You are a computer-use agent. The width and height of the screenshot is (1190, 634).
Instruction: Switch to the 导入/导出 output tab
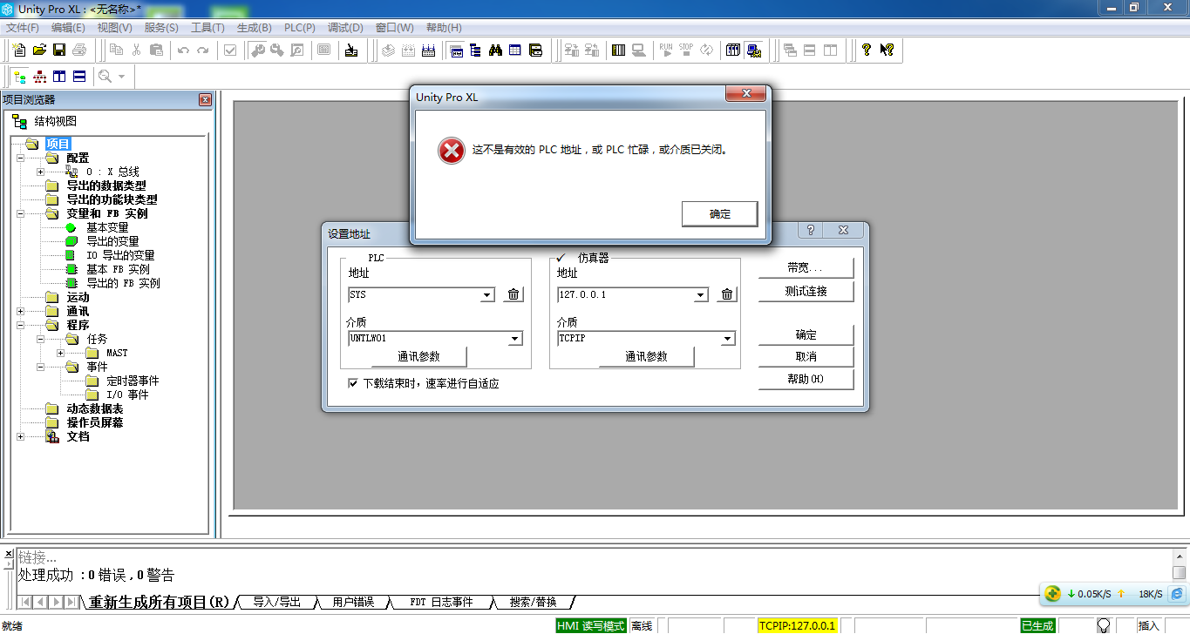coord(276,602)
